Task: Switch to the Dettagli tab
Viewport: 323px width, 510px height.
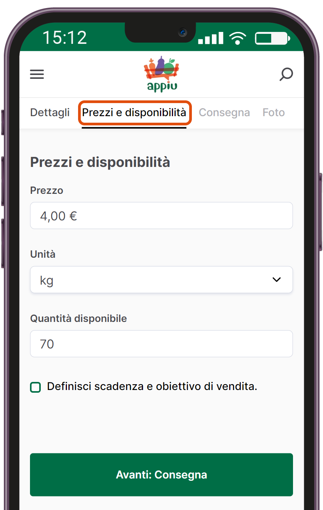Action: pos(50,113)
